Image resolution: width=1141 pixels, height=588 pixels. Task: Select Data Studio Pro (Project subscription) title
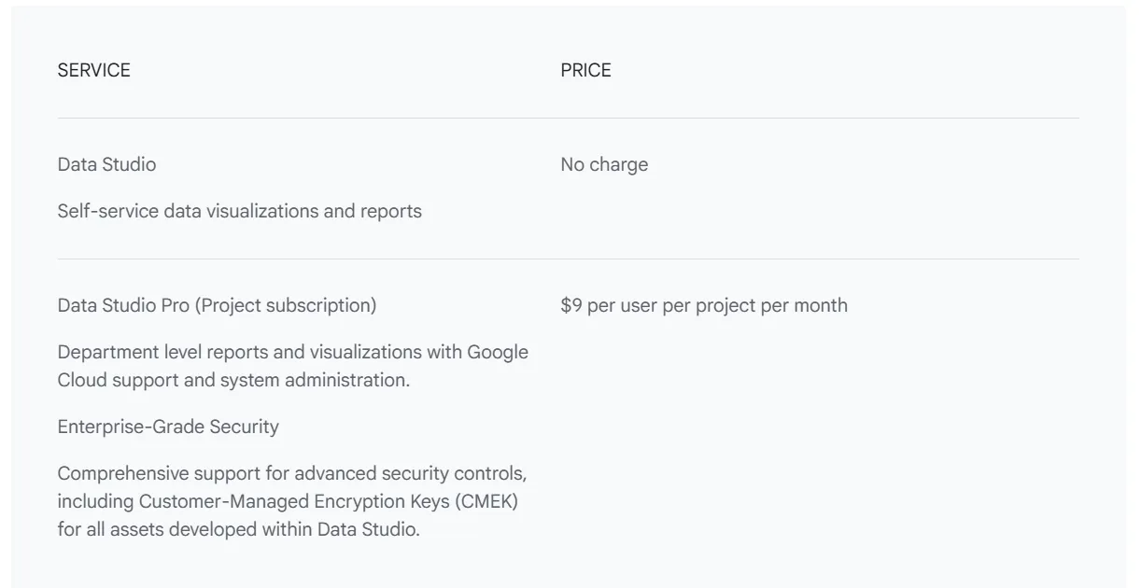click(217, 306)
